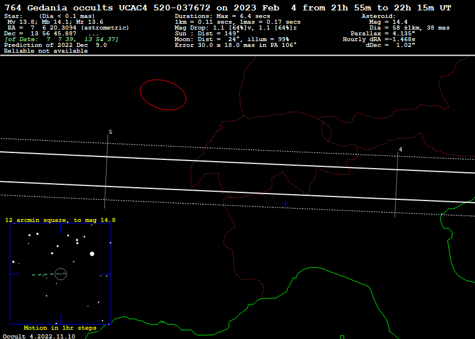Click the green dashed asteroid motion track

[49, 274]
